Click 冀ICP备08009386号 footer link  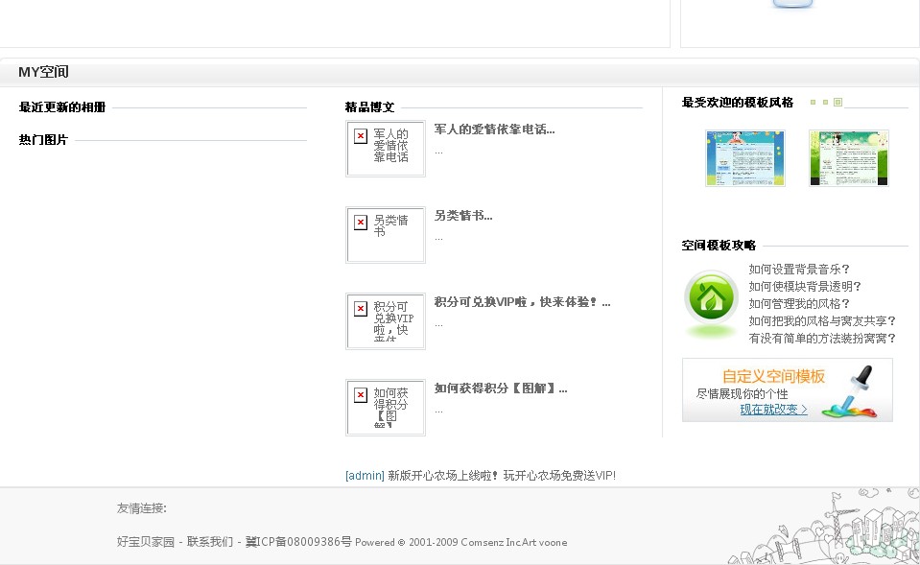point(298,542)
